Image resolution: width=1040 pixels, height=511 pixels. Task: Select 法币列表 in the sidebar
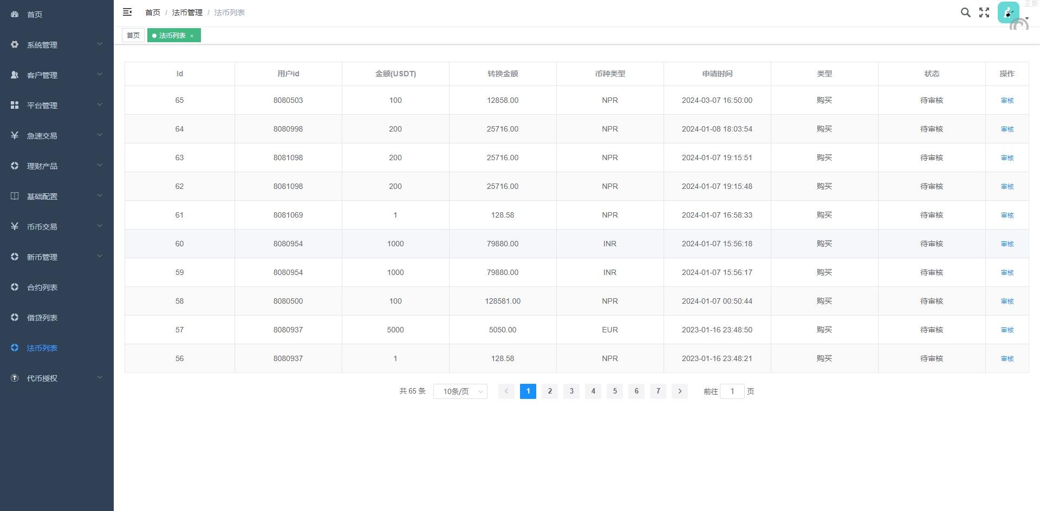pos(42,348)
